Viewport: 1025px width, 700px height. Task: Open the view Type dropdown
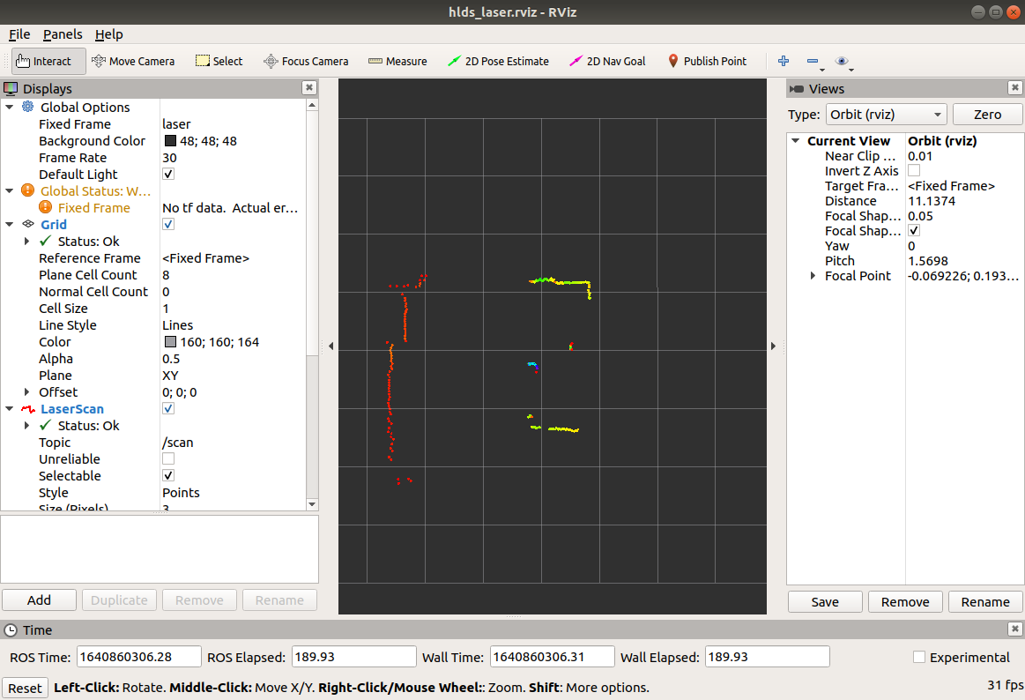click(886, 115)
